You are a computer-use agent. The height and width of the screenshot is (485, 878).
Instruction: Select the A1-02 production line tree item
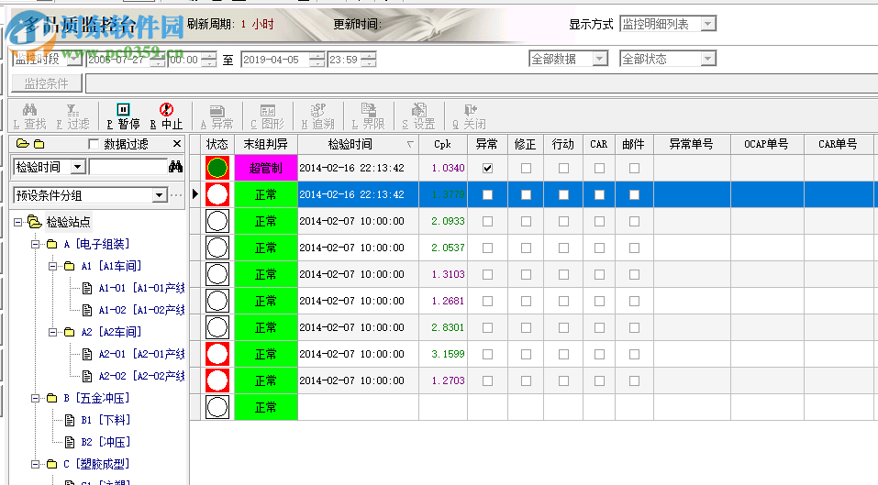[141, 310]
